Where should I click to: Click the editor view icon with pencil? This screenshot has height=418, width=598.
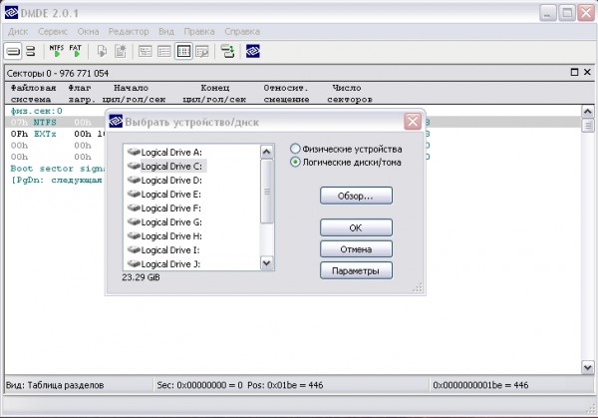pyautogui.click(x=202, y=51)
